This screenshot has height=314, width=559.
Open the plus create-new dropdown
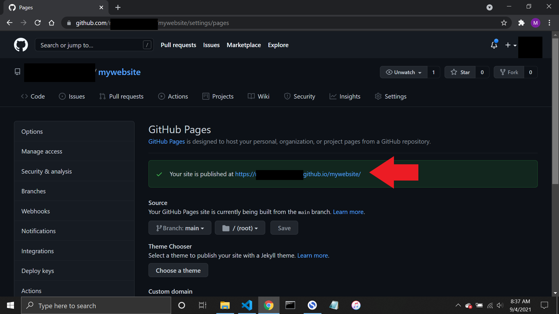point(511,45)
